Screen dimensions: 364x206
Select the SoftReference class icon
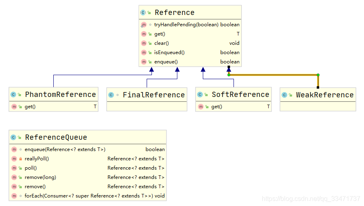click(200, 95)
